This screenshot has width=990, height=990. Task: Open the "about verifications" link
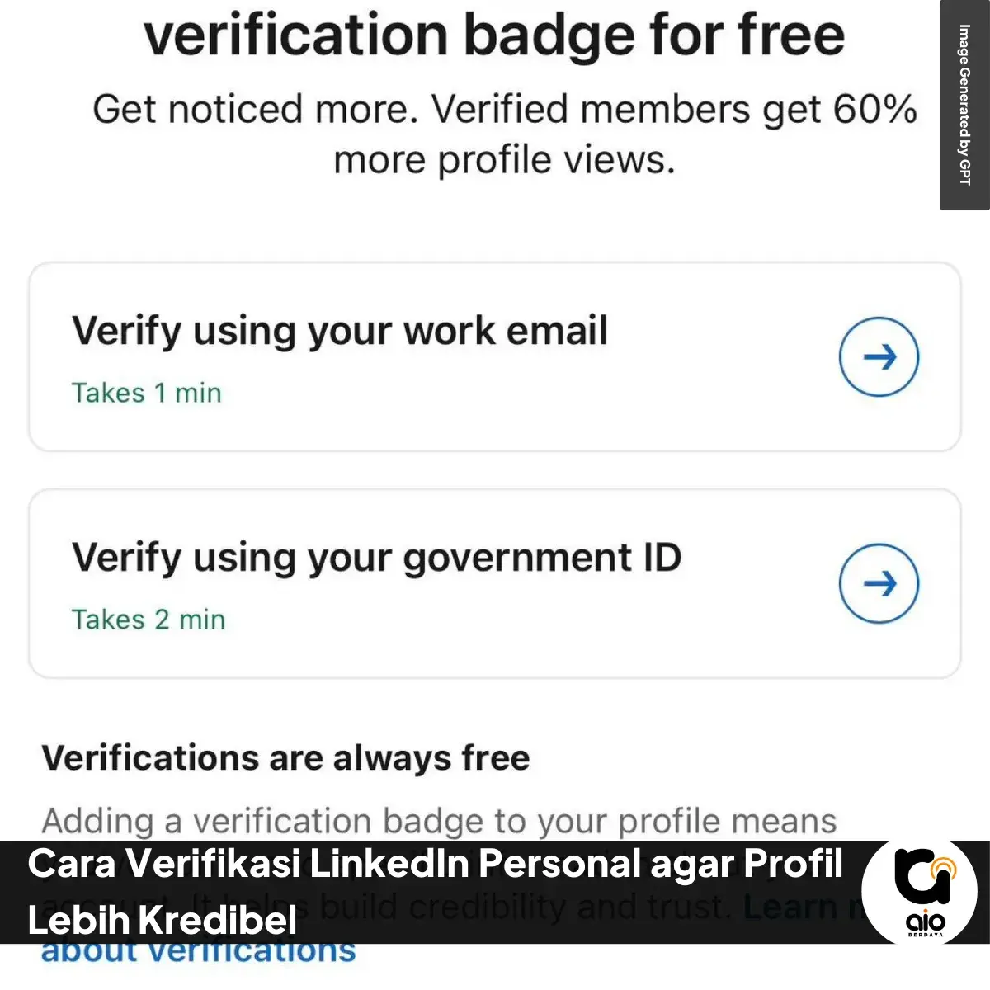(x=198, y=952)
